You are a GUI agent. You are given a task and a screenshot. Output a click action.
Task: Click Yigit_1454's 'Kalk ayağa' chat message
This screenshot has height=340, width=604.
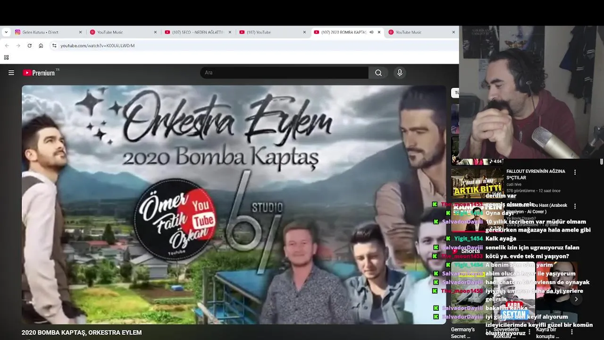pyautogui.click(x=501, y=238)
